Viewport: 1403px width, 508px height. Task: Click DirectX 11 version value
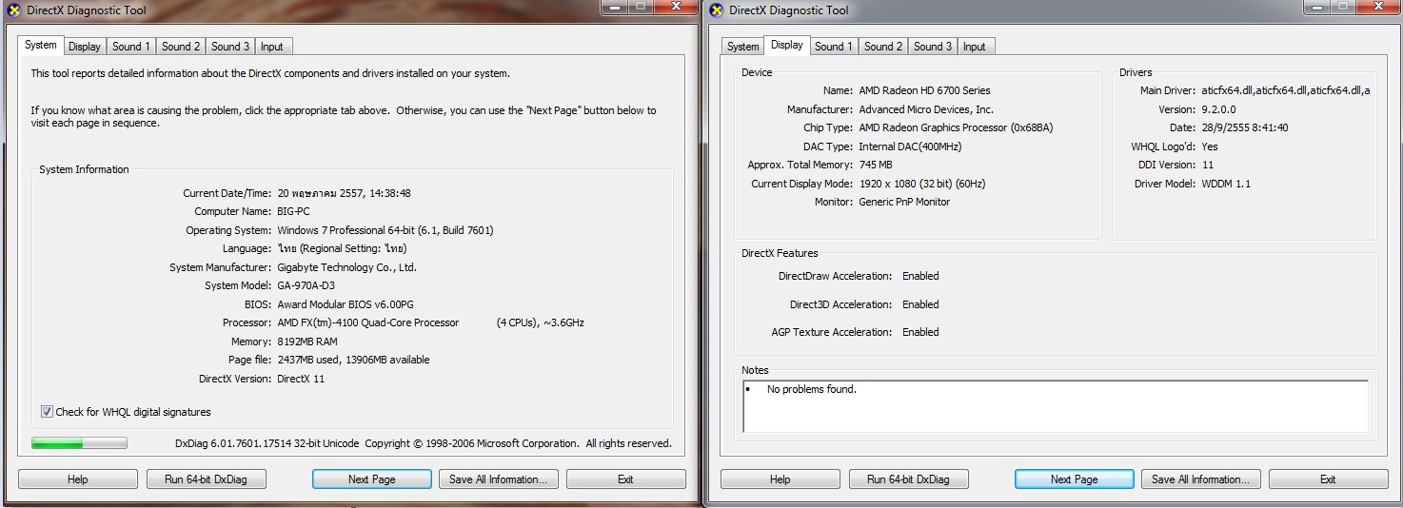301,379
